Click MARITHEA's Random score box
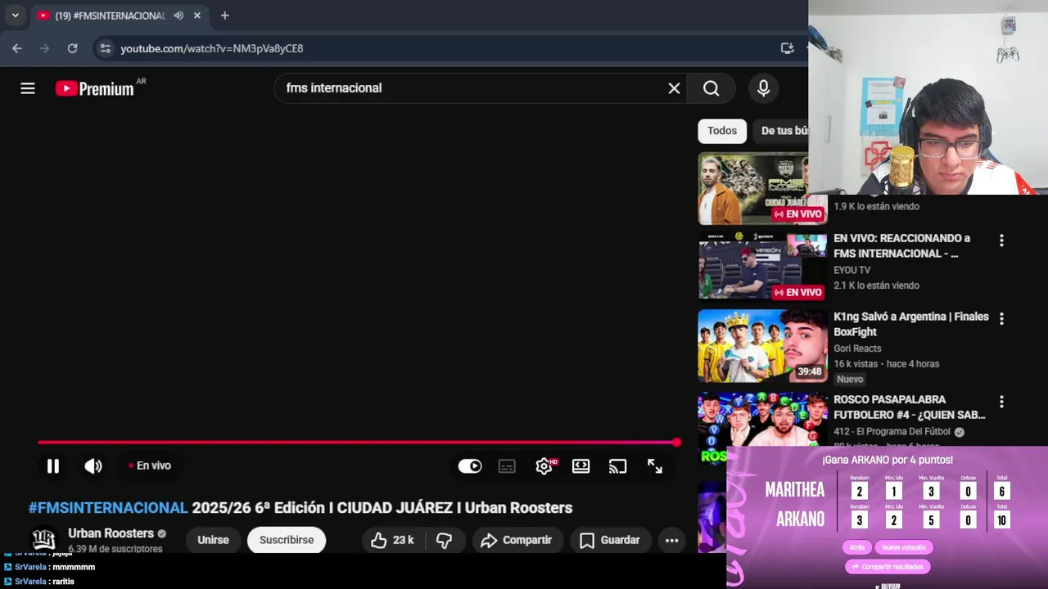The height and width of the screenshot is (589, 1048). point(859,491)
